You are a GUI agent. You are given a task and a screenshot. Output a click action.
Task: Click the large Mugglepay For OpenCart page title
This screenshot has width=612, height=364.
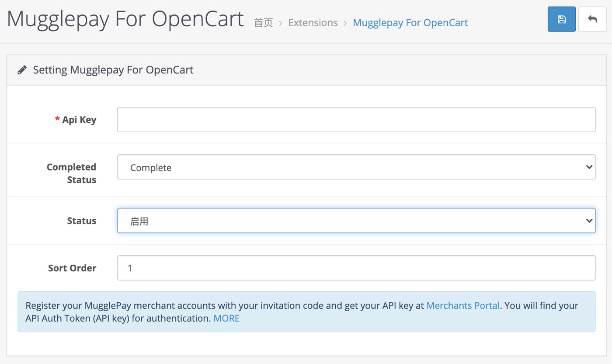point(125,19)
